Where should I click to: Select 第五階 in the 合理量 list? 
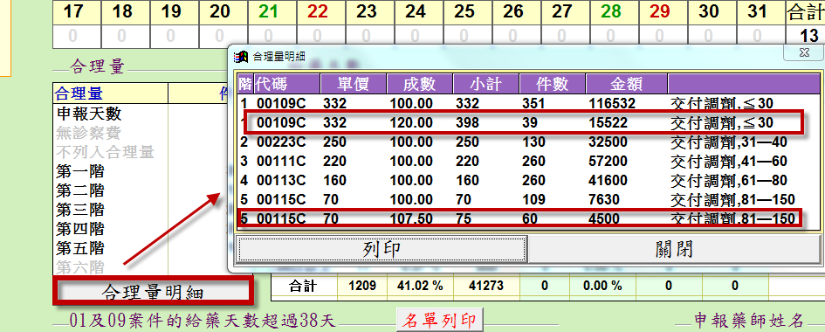80,248
